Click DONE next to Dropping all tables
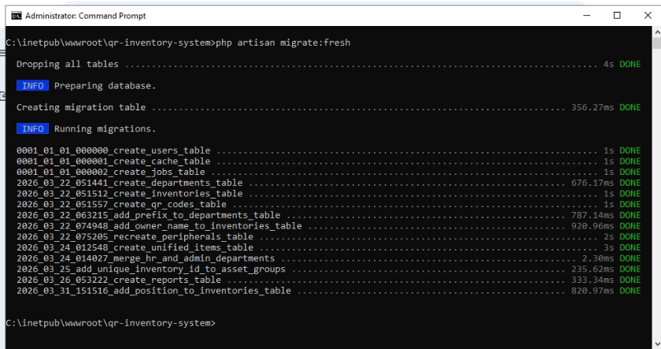 [630, 64]
